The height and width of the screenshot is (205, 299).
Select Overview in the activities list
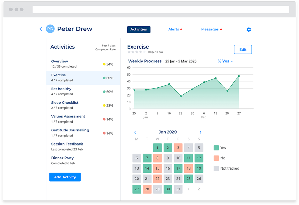click(59, 61)
